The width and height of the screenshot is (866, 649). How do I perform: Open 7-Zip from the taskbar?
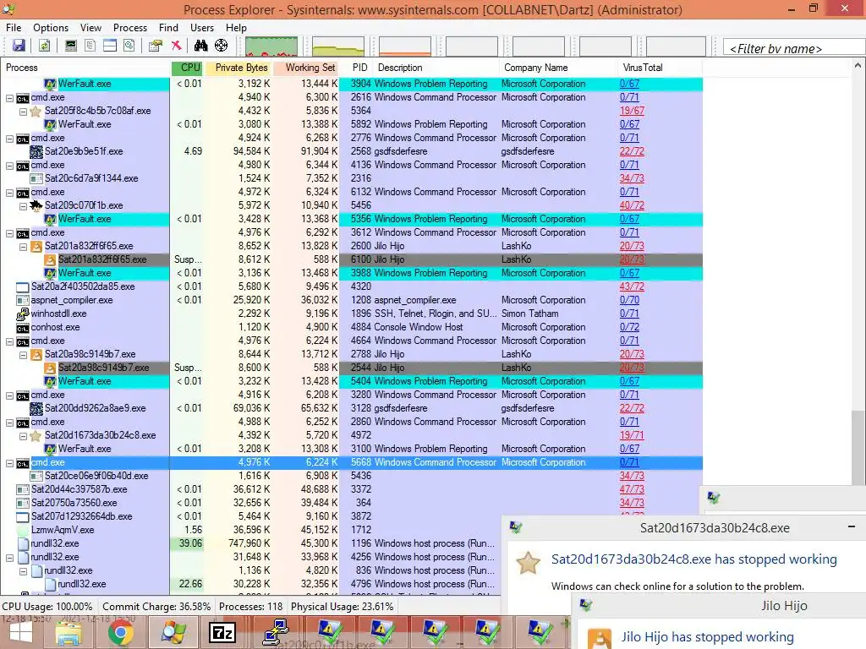pos(222,633)
